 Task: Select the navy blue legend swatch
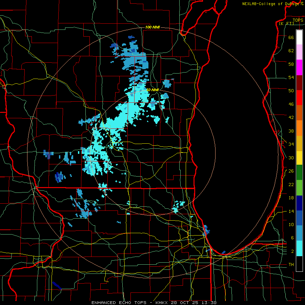(299, 203)
